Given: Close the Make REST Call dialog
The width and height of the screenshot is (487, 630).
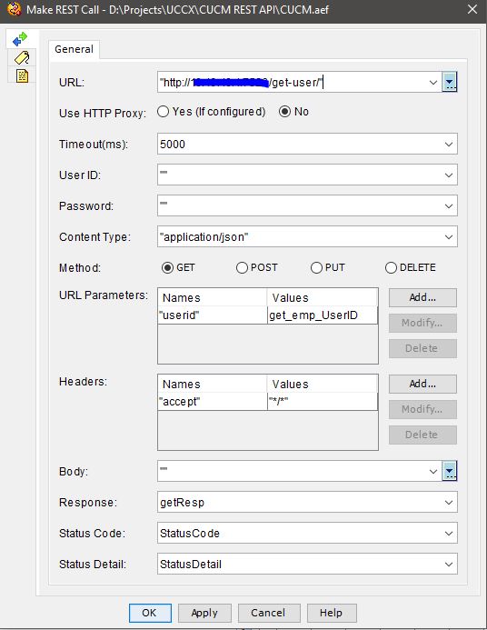Looking at the screenshot, I should click(472, 9).
